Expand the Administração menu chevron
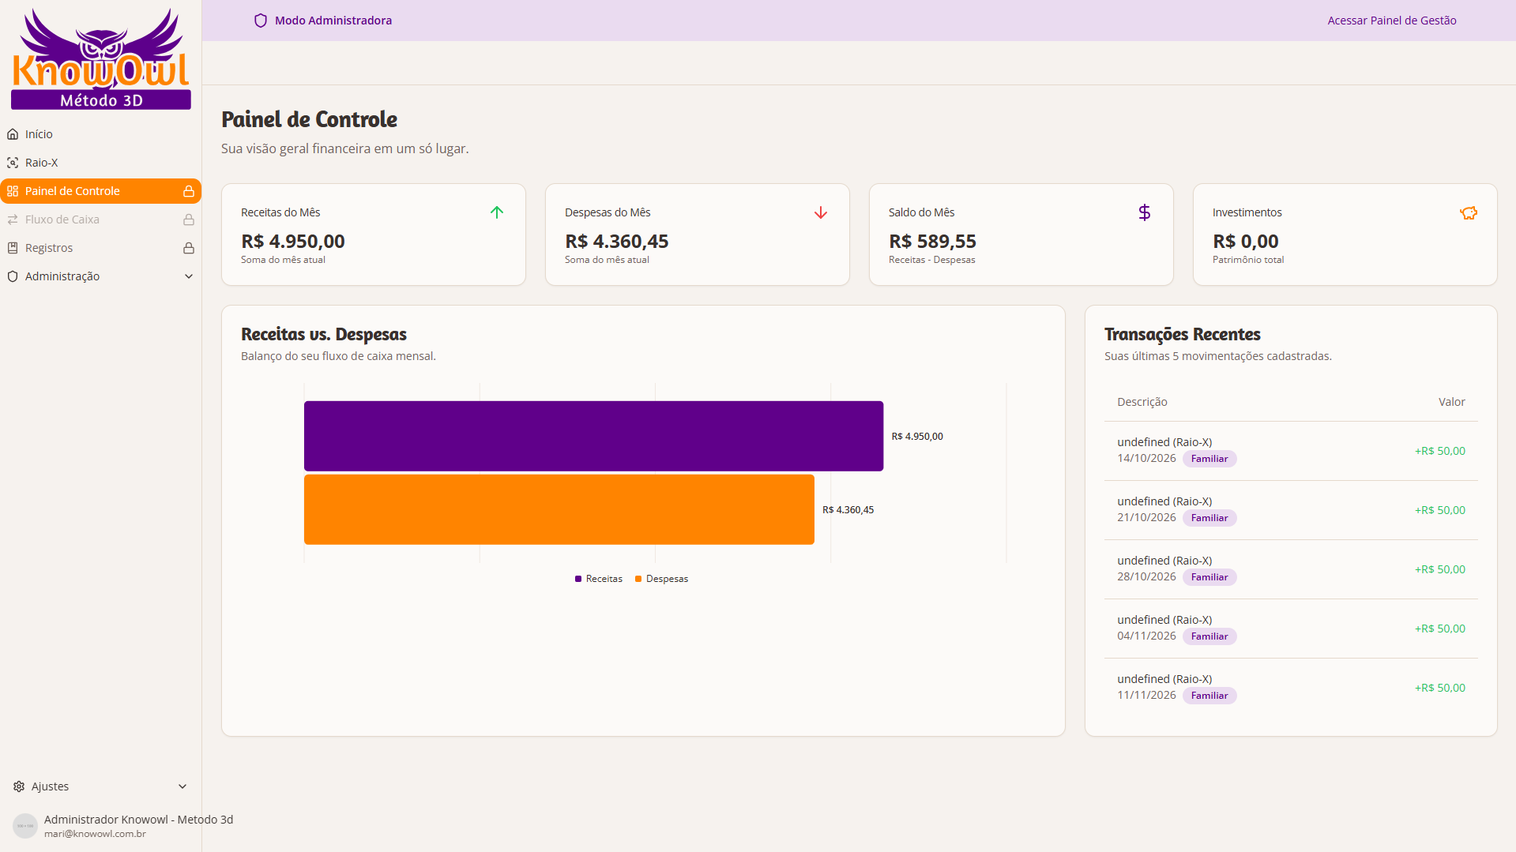Image resolution: width=1516 pixels, height=852 pixels. click(189, 276)
